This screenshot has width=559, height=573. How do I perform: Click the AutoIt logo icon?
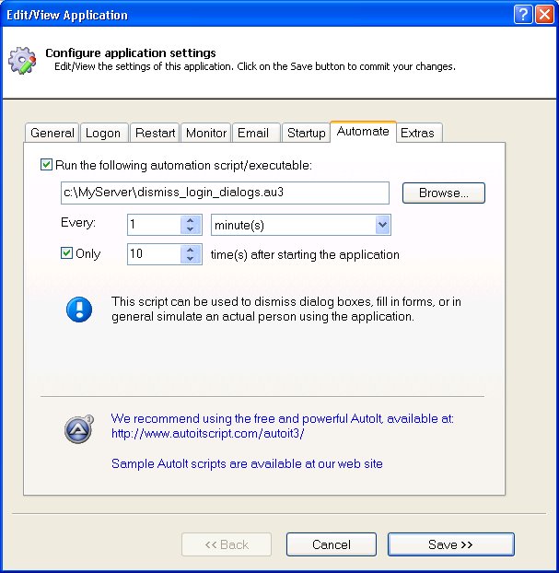[x=78, y=430]
